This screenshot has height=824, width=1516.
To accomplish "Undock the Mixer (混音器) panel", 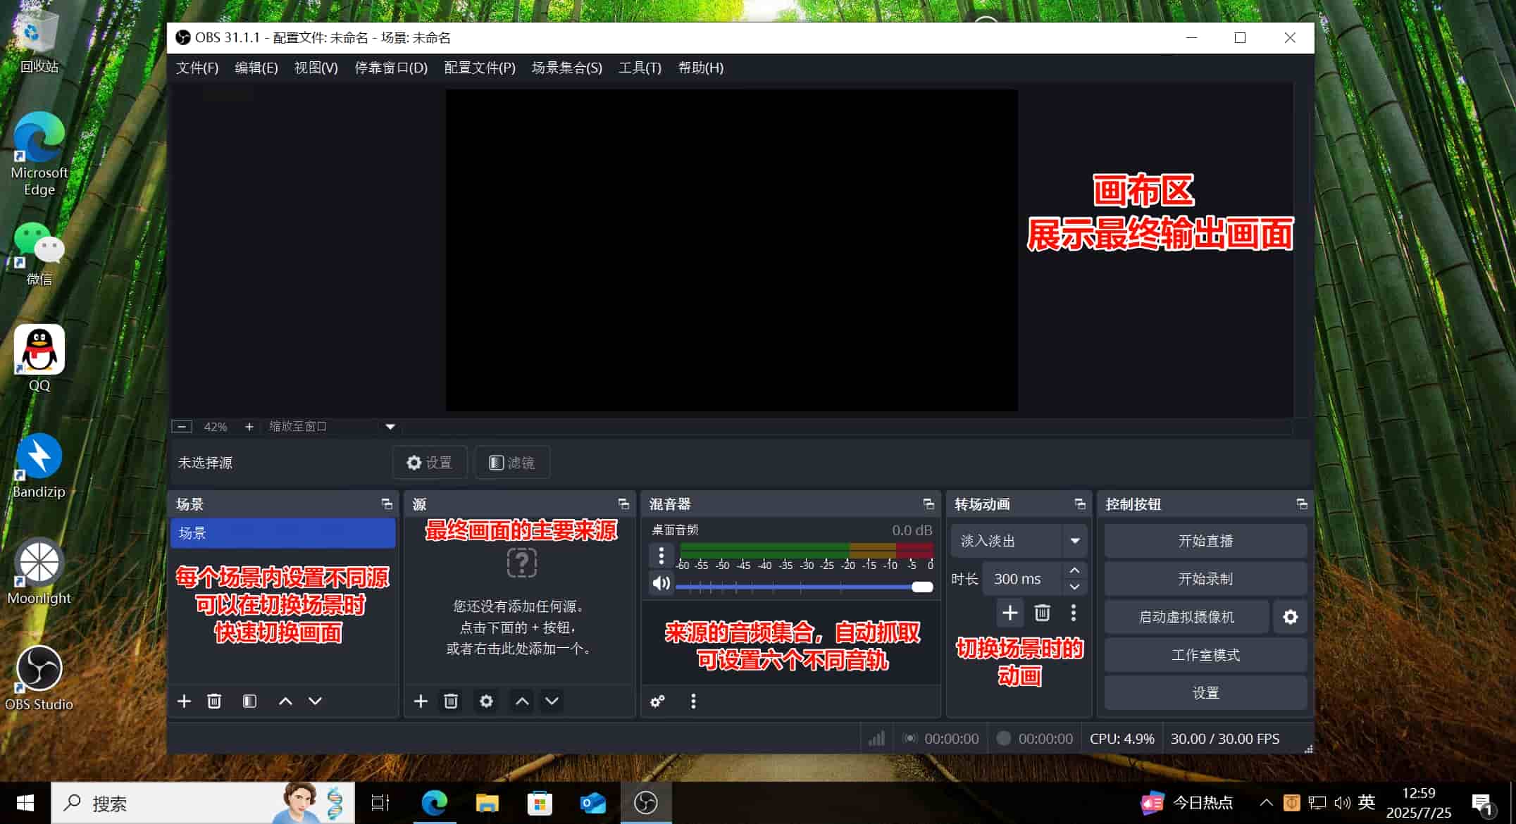I will pyautogui.click(x=928, y=504).
